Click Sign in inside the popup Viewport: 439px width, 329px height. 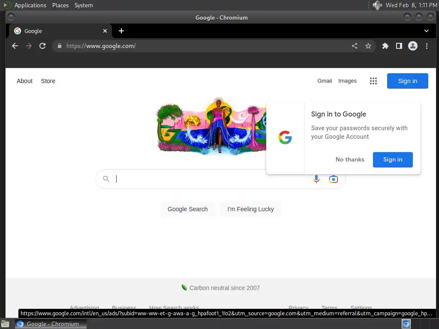393,160
